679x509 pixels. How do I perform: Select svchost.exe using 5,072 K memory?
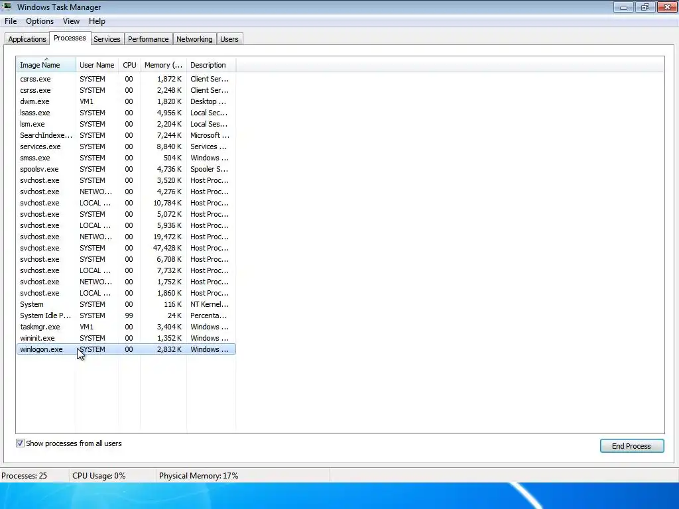tap(126, 214)
